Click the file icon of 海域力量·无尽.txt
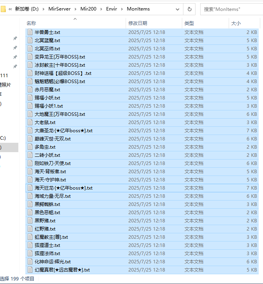 click(x=30, y=196)
